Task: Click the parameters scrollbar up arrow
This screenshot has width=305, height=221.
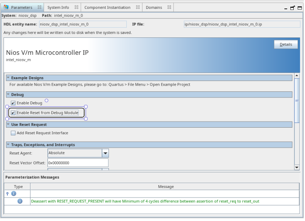Action: [x=297, y=76]
